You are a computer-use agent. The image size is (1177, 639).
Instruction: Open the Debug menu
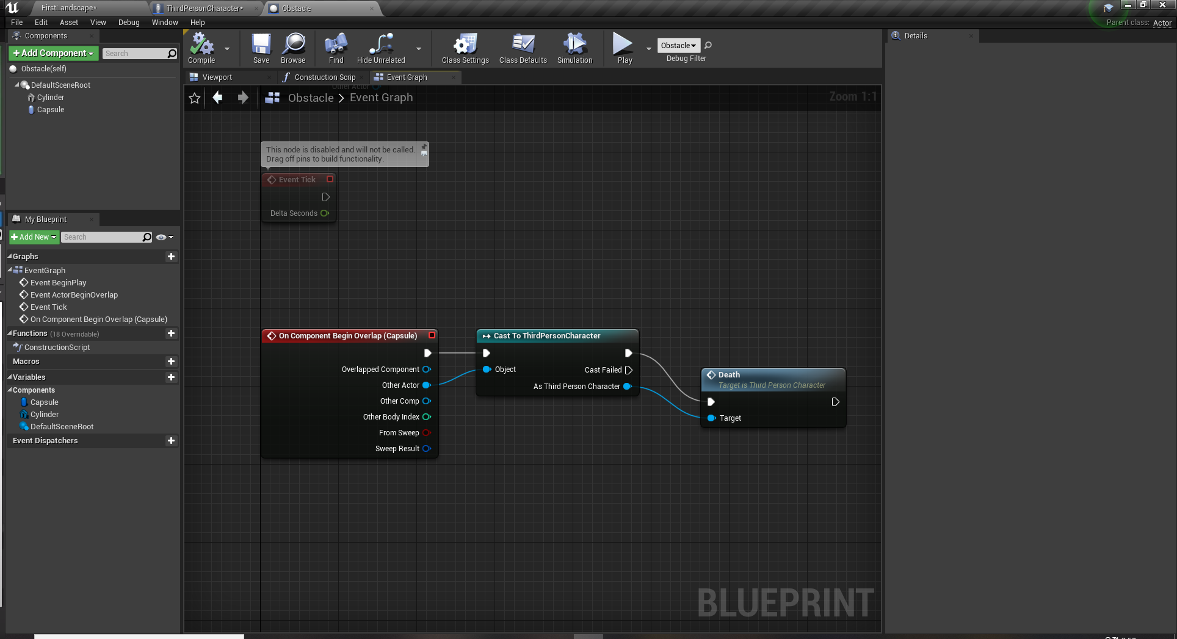pos(129,23)
